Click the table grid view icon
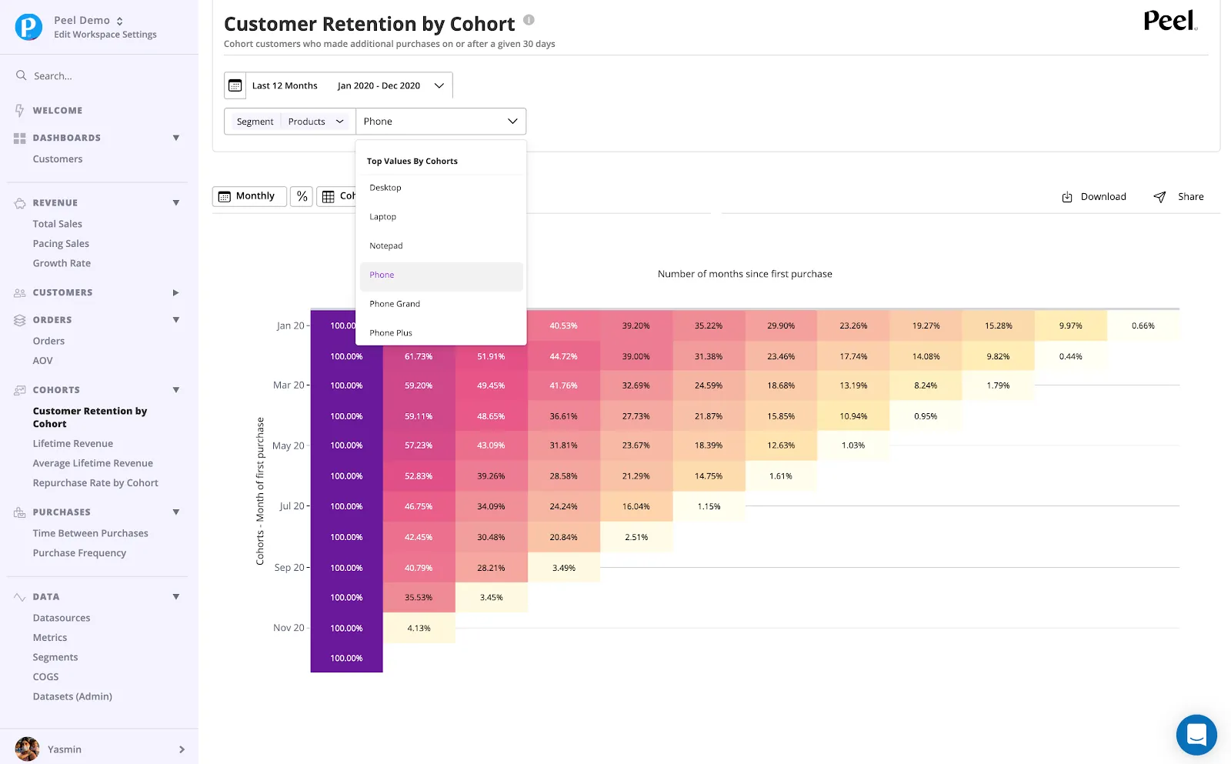1231x764 pixels. [x=329, y=196]
